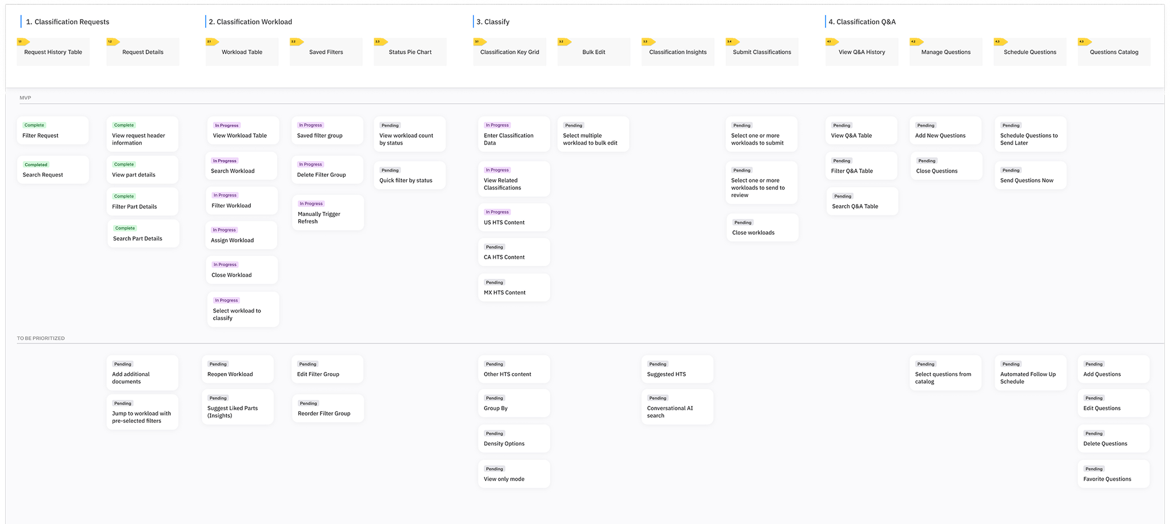Select the Send Questions Now card

[x=1031, y=175]
